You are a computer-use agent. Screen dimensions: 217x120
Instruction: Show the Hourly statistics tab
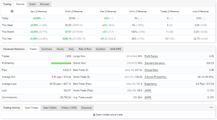coord(60,49)
